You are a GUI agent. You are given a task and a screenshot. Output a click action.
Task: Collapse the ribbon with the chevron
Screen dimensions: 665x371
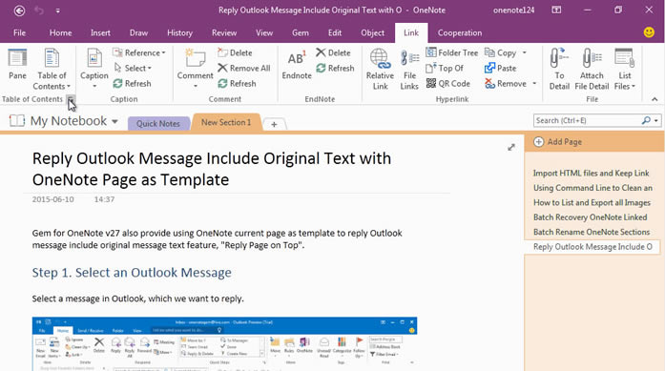click(655, 99)
